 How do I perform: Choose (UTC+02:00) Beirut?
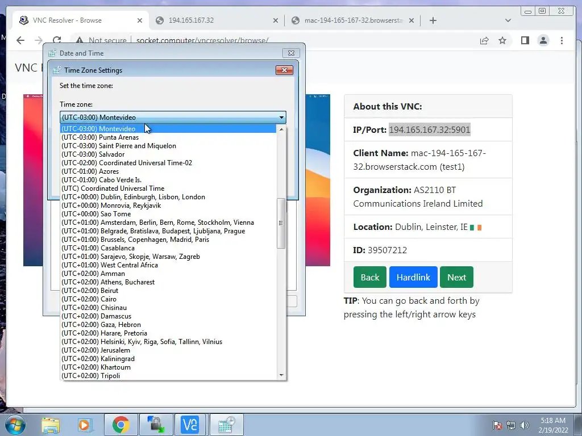[168, 291]
